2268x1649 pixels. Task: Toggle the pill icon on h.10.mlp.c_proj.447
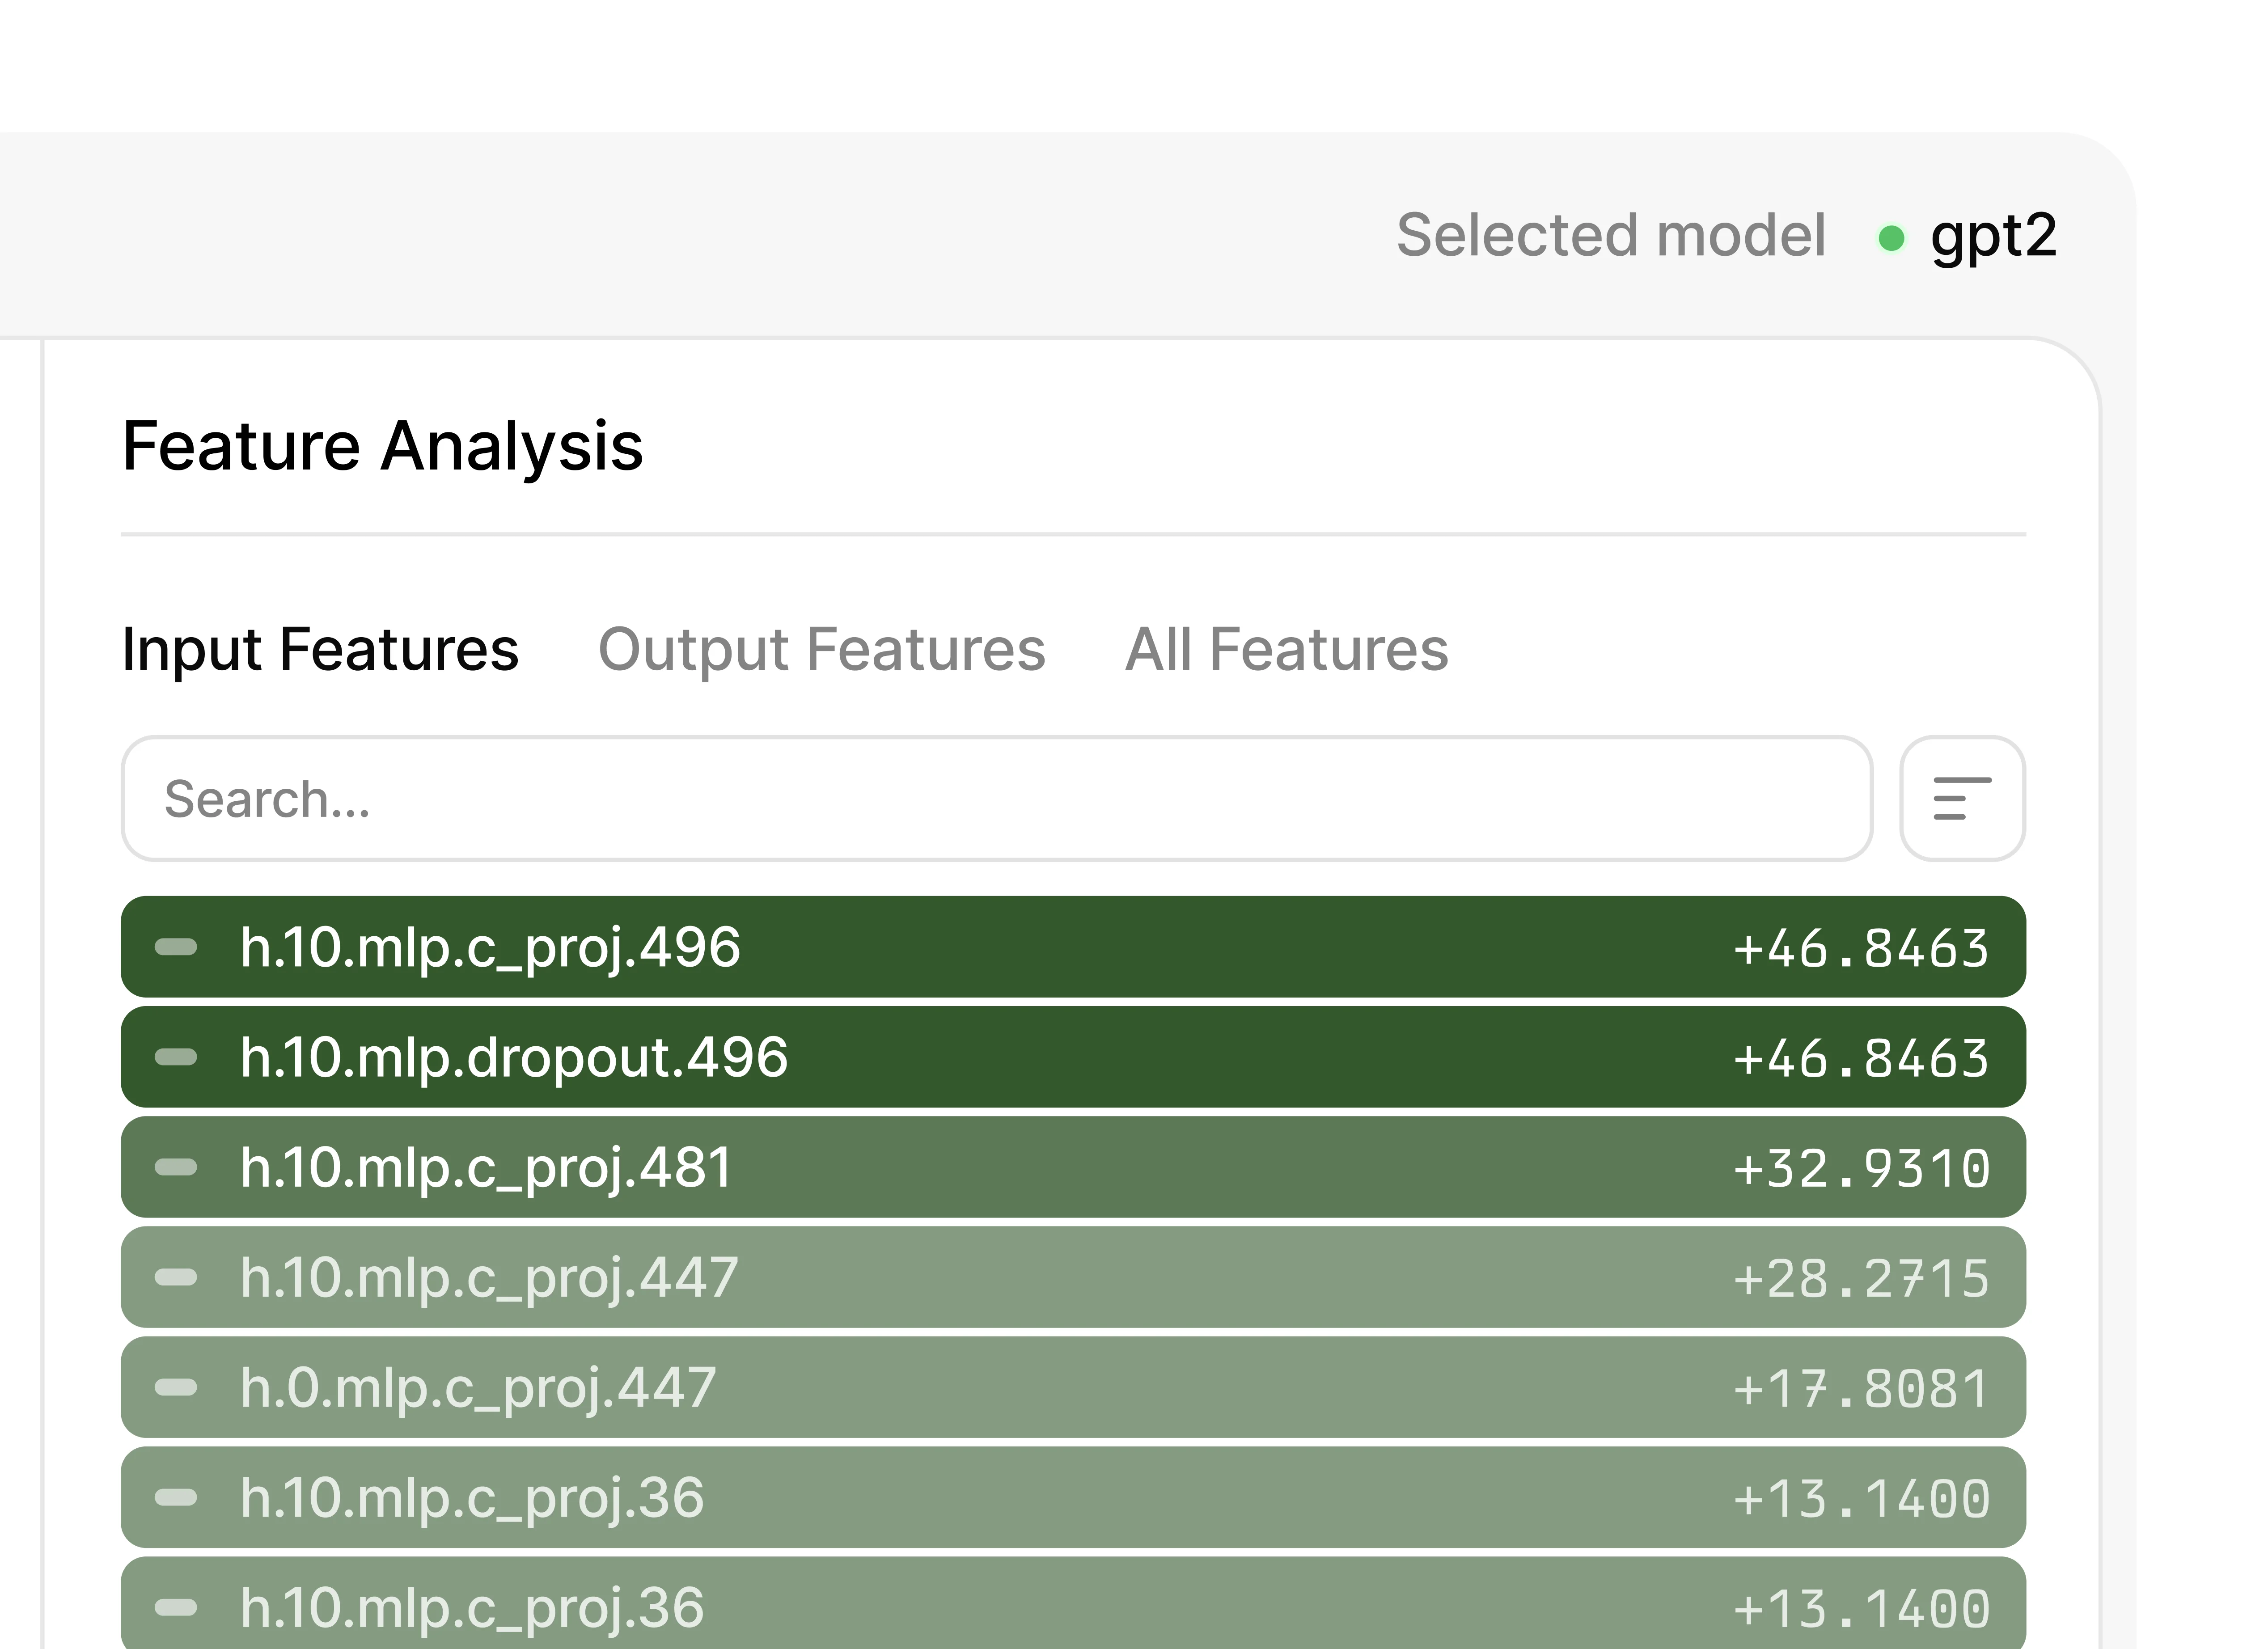[x=176, y=1277]
